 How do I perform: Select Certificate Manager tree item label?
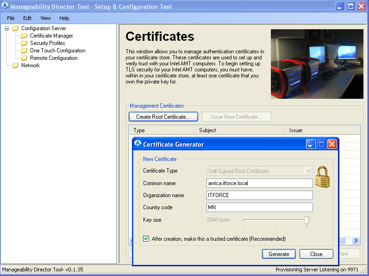(51, 36)
